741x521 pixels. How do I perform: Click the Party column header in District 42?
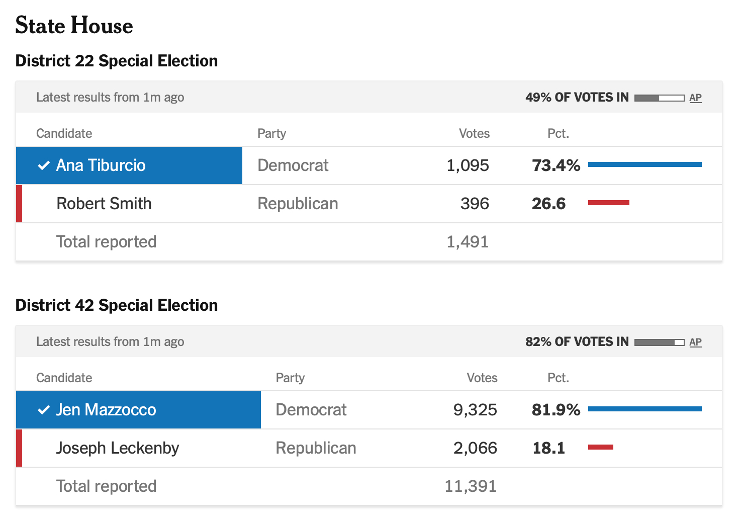[x=290, y=378]
